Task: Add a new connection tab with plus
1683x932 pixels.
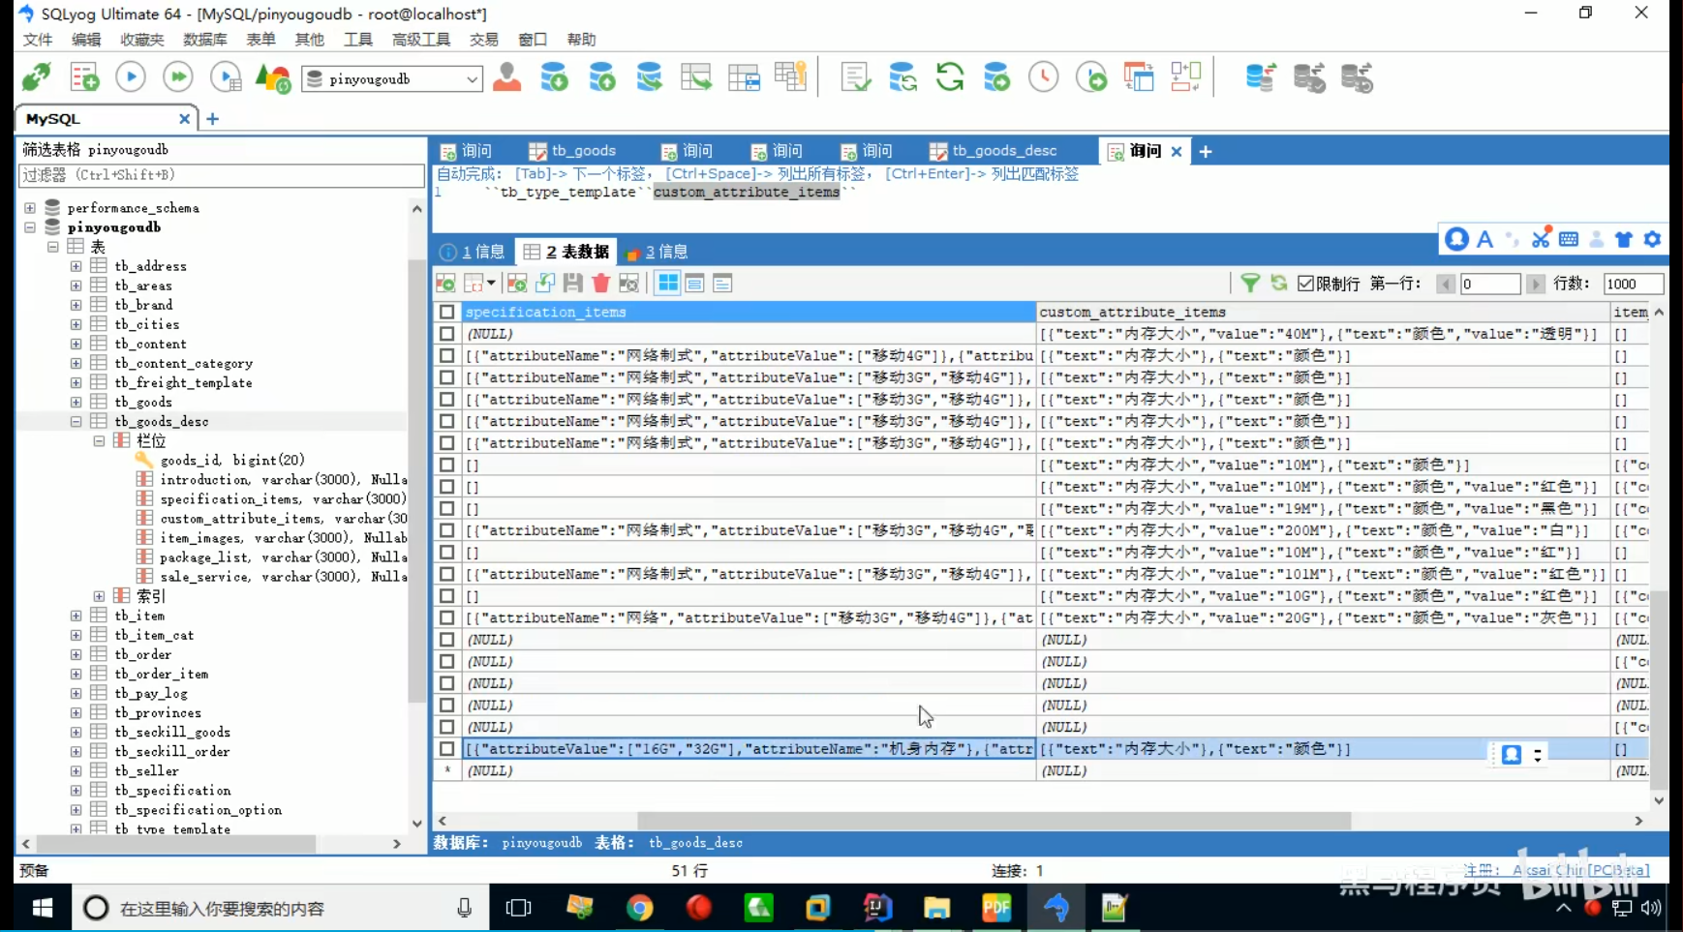Action: coord(212,118)
